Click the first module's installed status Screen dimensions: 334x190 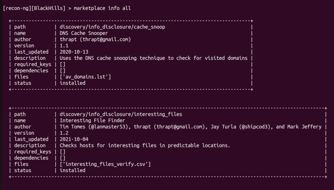point(72,83)
